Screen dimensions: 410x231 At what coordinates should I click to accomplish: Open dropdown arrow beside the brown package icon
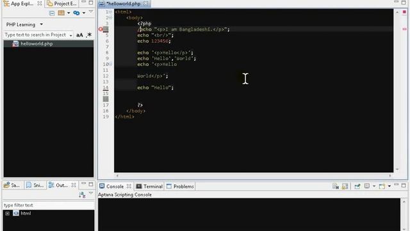tap(69, 13)
